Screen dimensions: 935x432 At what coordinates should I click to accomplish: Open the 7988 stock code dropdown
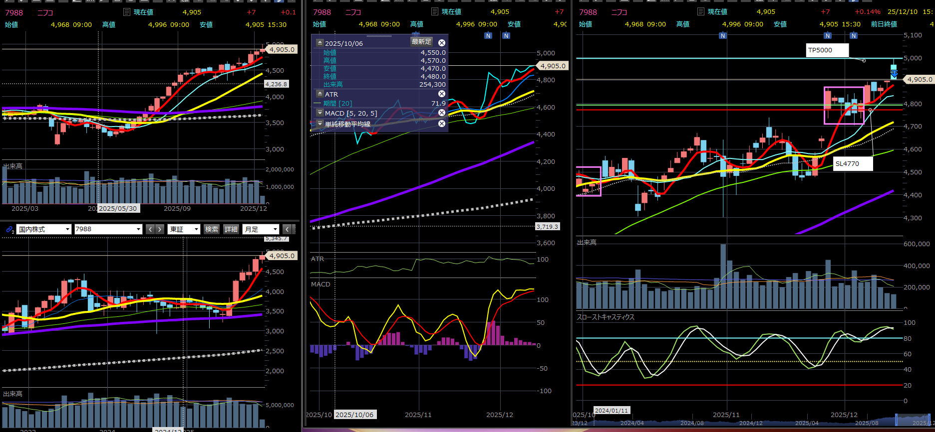(108, 229)
